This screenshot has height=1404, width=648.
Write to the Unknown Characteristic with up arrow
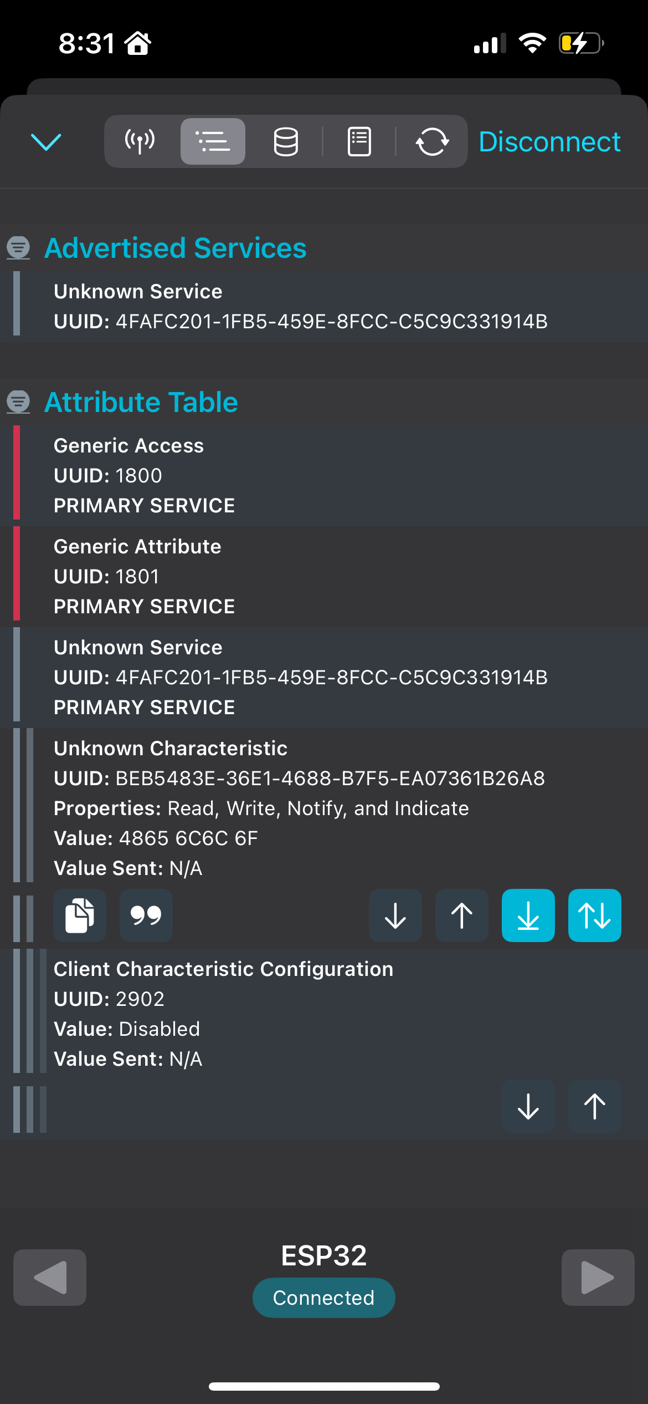[461, 915]
